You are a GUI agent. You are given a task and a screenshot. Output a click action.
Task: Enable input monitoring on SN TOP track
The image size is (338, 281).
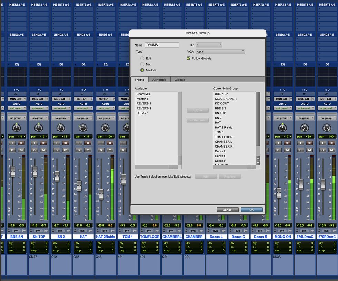point(34,143)
